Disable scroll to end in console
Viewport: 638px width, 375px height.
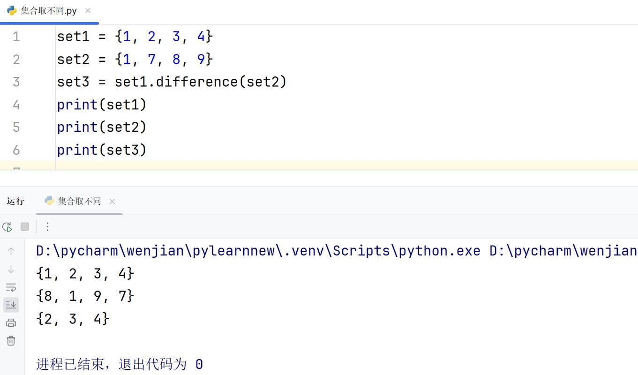point(11,305)
